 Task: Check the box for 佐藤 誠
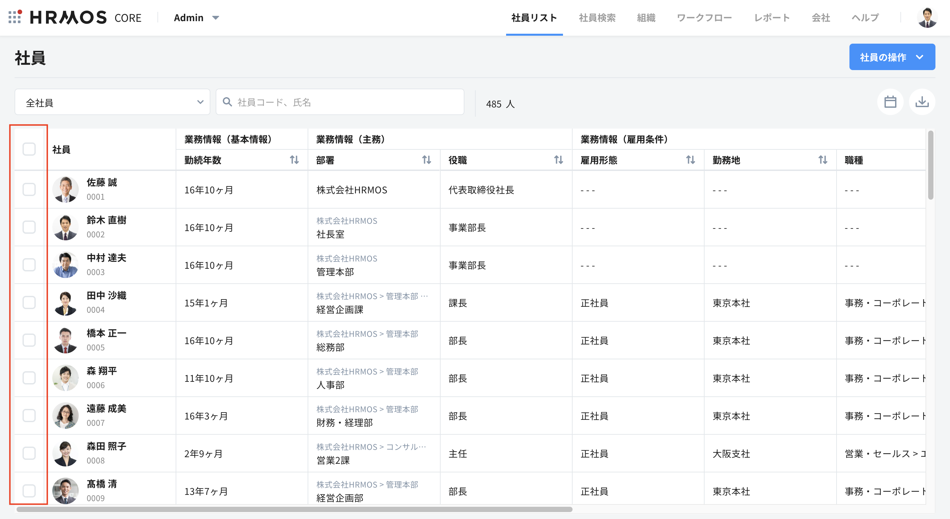tap(29, 189)
